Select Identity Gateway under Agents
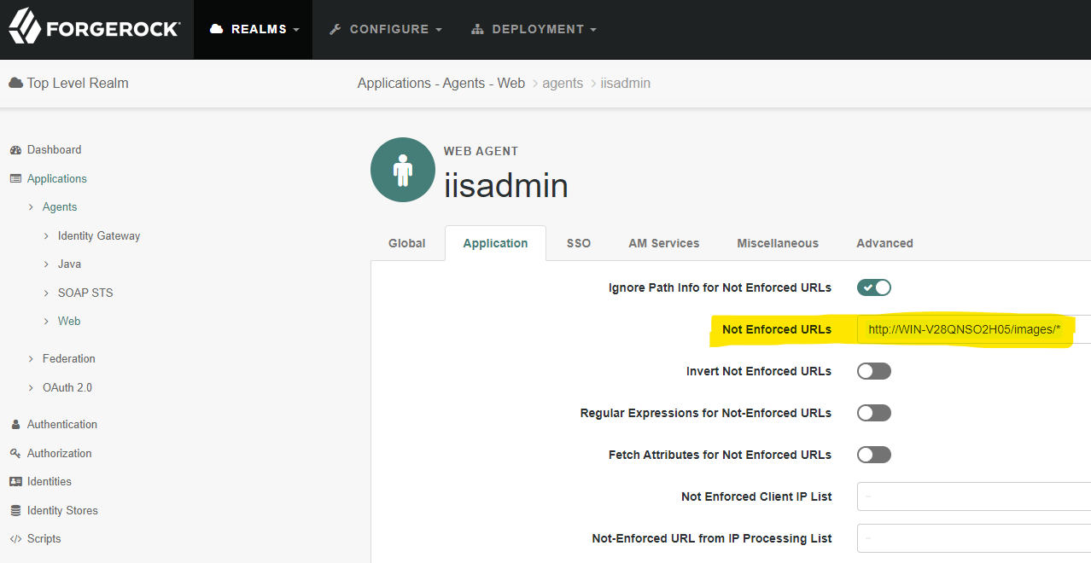The image size is (1091, 563). [x=99, y=236]
